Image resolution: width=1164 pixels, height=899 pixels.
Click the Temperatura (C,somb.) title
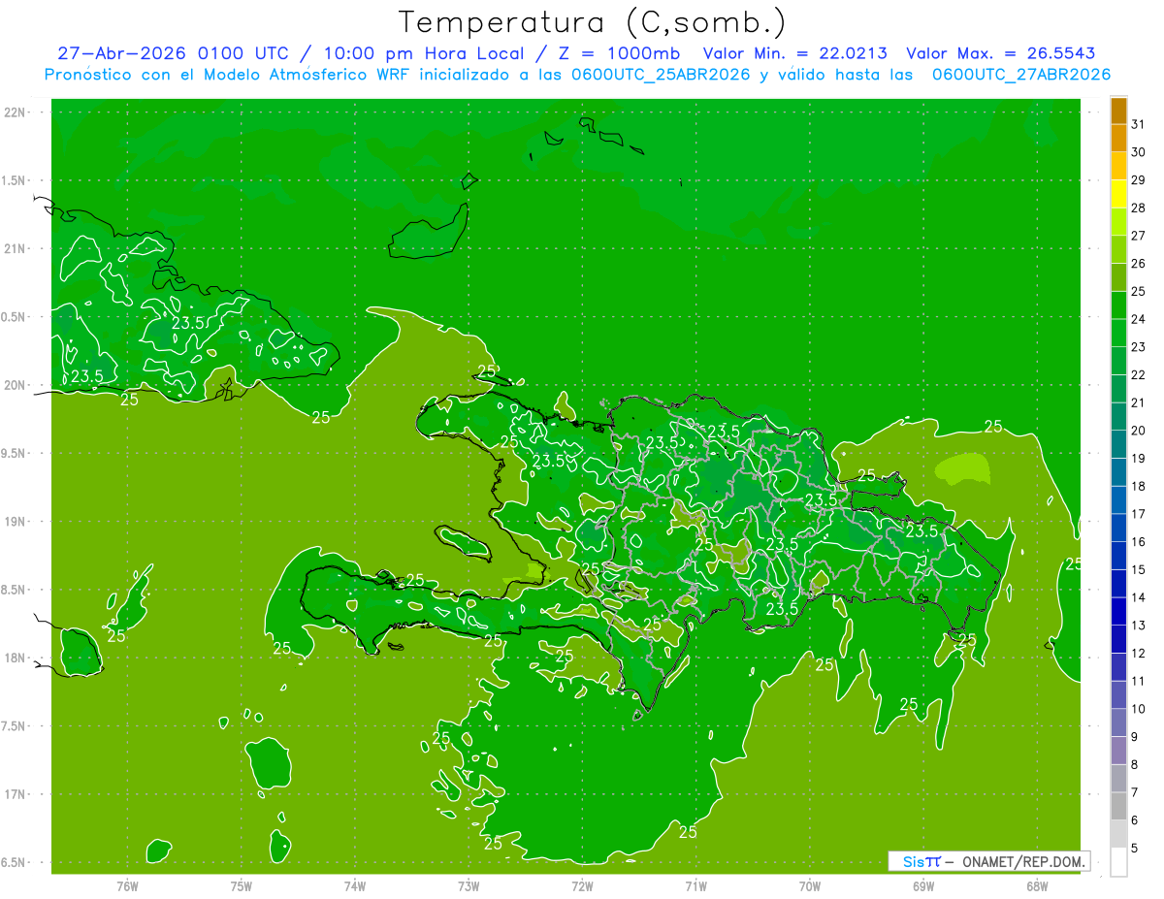pos(593,22)
